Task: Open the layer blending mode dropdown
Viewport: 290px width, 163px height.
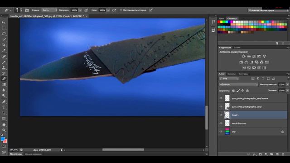Action: (239, 85)
